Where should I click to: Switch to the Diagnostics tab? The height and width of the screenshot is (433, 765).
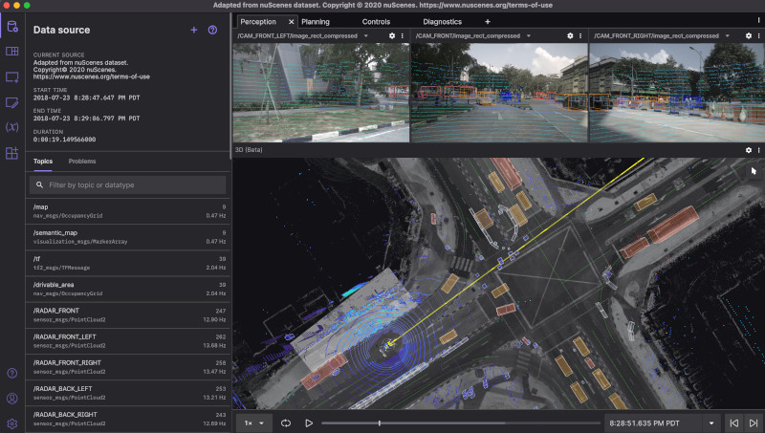coord(441,21)
